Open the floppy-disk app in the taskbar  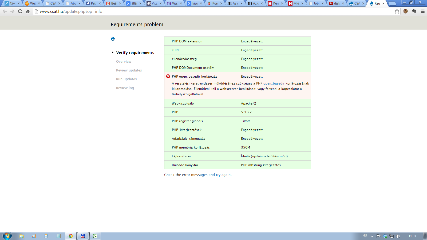[x=83, y=236]
